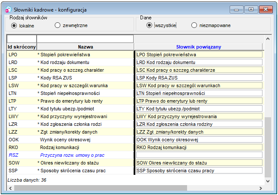Select the blue RSZ row entry

pos(70,155)
